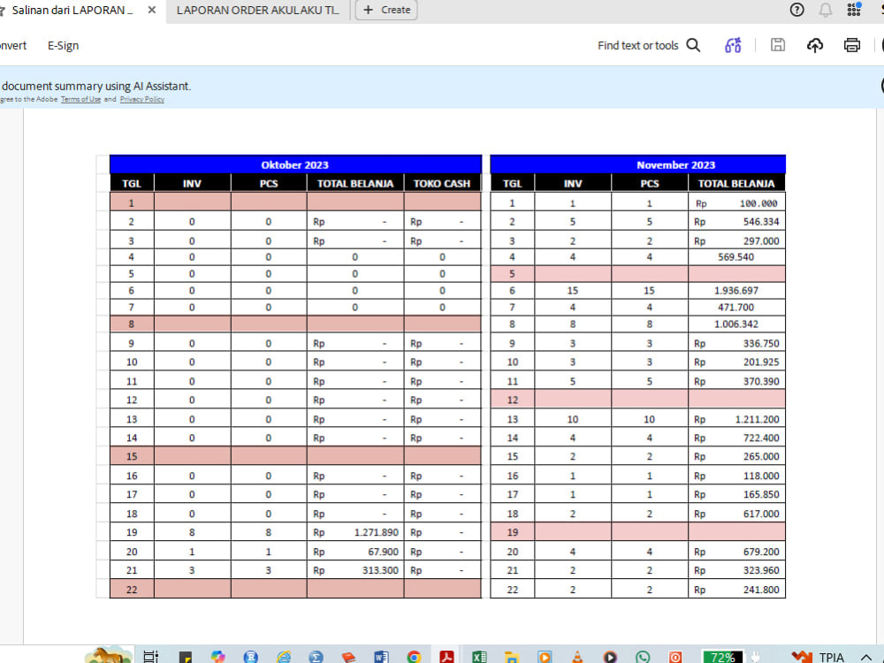Click the value 336.750 in November
This screenshot has height=663, width=884.
point(761,343)
